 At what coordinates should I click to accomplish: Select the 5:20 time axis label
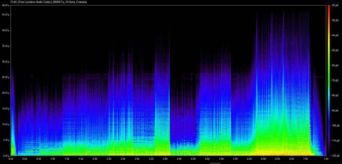click(235, 159)
